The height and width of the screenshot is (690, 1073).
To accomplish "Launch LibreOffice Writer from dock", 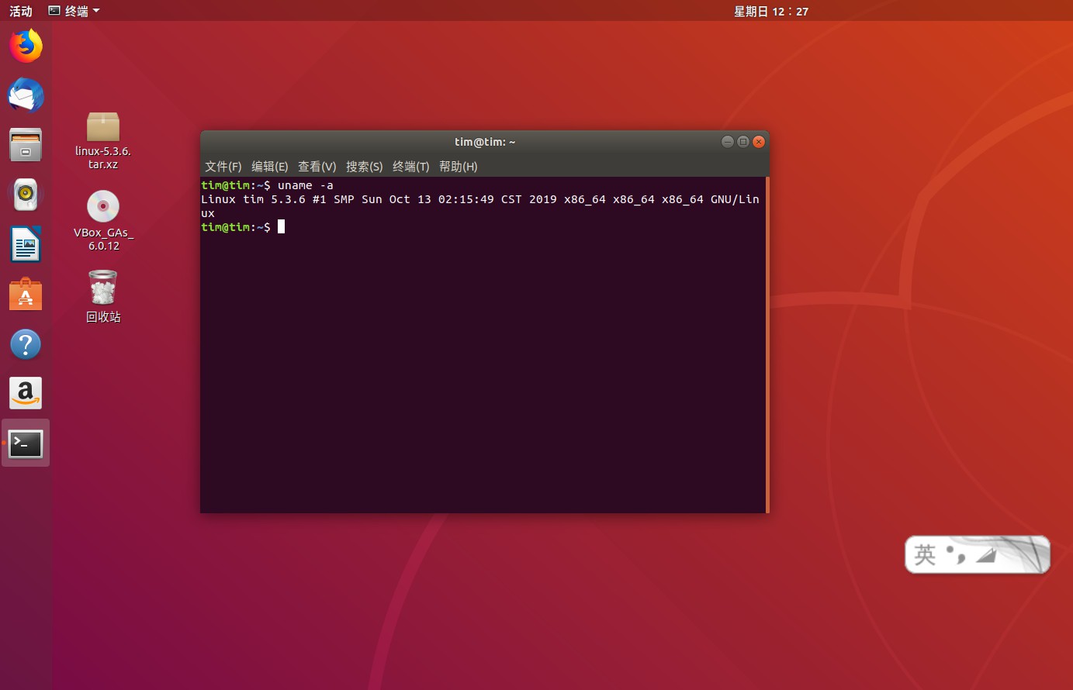I will pos(26,245).
